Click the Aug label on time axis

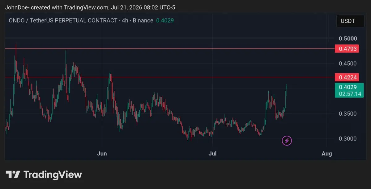click(x=327, y=154)
